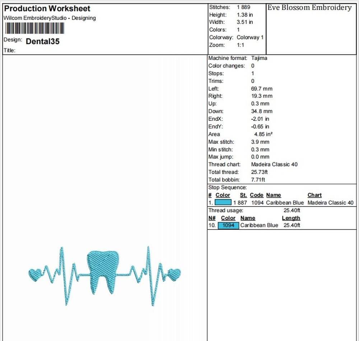Click the 'Title:' label
Viewport: 359px width, 341px height.
coord(9,51)
